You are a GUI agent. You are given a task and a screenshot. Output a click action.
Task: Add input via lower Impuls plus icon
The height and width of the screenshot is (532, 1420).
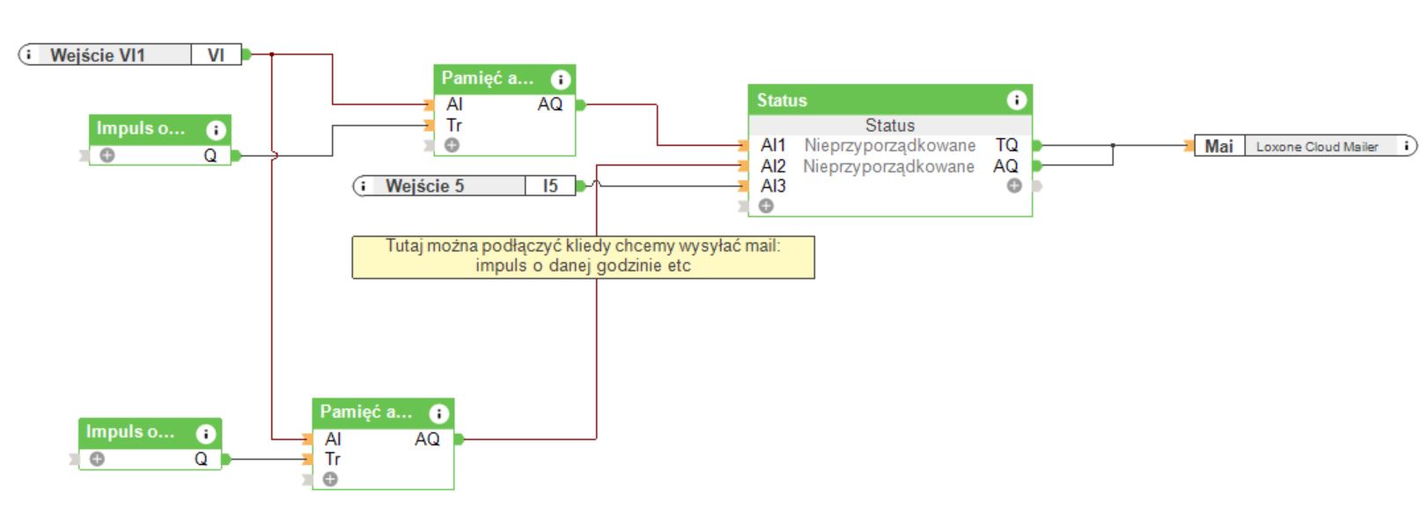coord(97,459)
